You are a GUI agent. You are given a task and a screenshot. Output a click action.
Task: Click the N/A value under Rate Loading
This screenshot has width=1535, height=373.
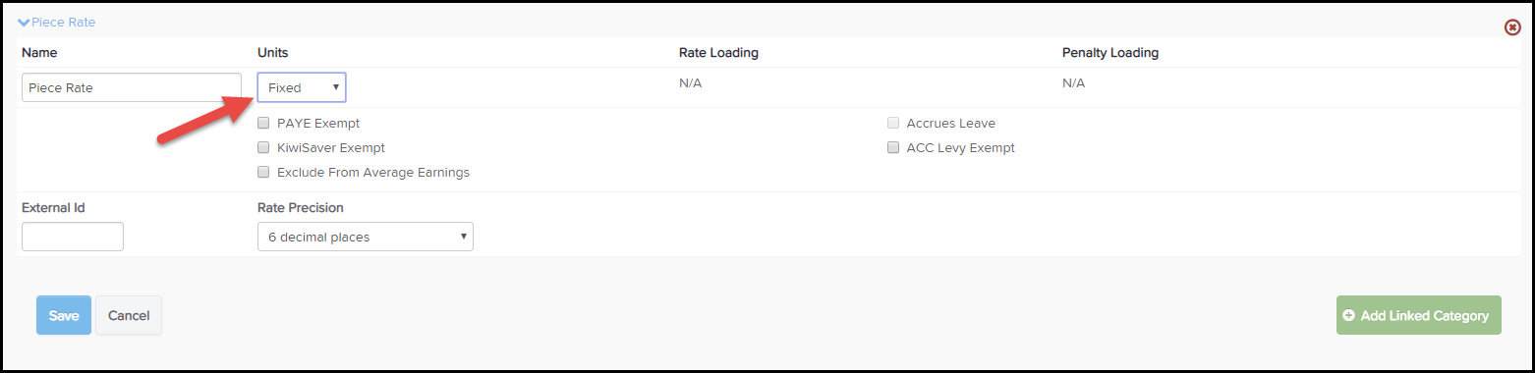[690, 83]
